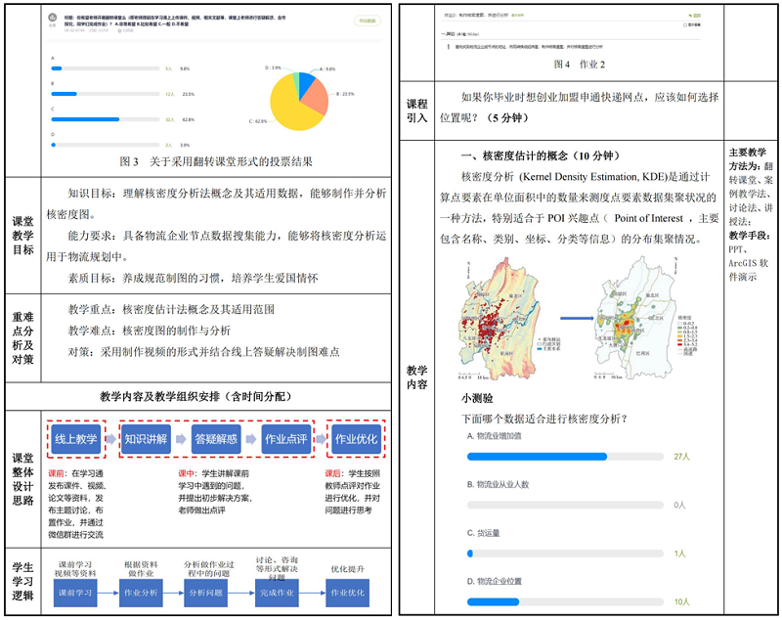Click the green link at top-right of homework panel
Image resolution: width=782 pixels, height=620 pixels.
click(696, 15)
